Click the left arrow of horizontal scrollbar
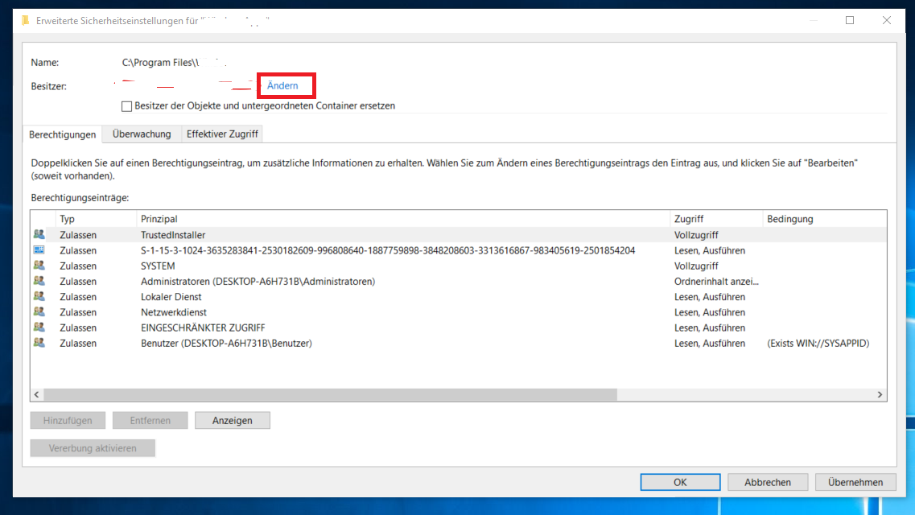This screenshot has width=915, height=515. (37, 395)
